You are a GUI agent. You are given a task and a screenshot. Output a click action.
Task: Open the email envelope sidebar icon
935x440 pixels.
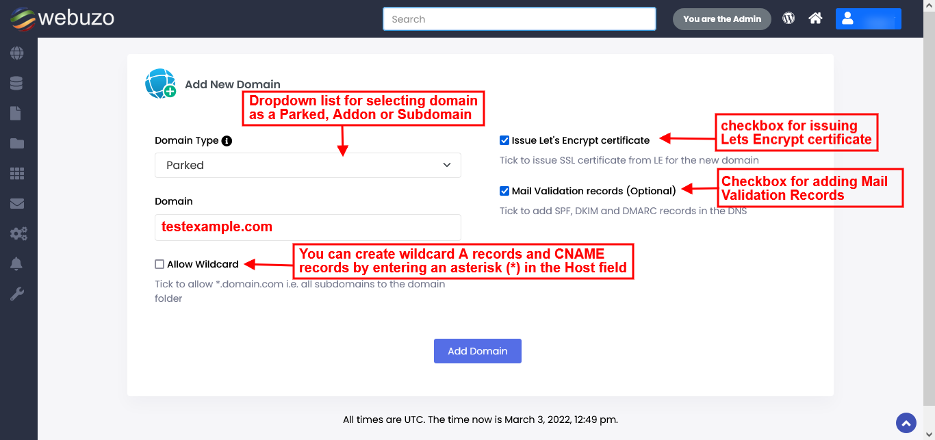[x=16, y=203]
